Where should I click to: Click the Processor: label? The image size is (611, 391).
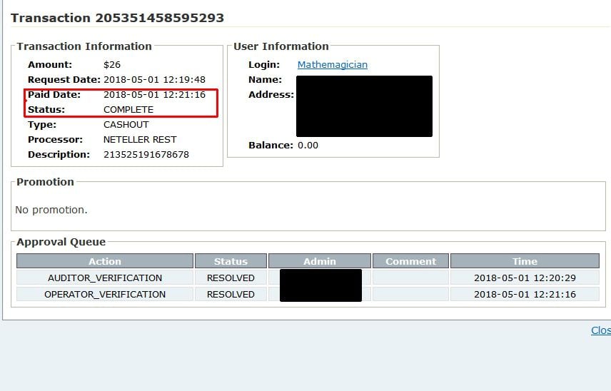(x=56, y=140)
